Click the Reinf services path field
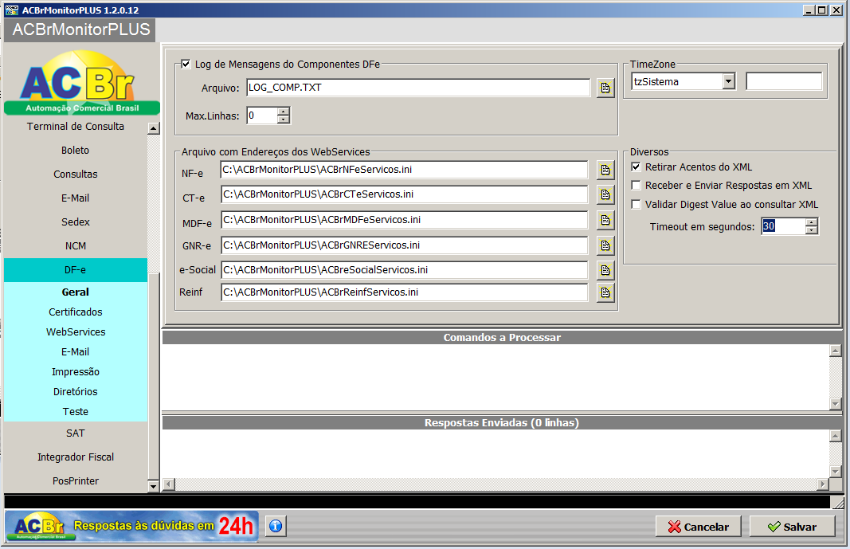The width and height of the screenshot is (850, 549). pyautogui.click(x=405, y=292)
